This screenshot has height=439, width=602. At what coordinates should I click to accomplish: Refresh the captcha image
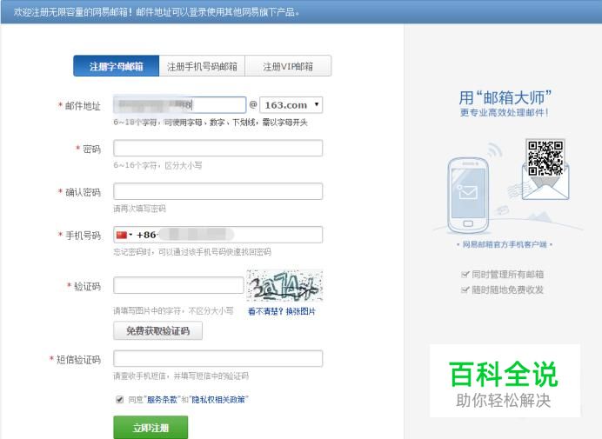(284, 285)
